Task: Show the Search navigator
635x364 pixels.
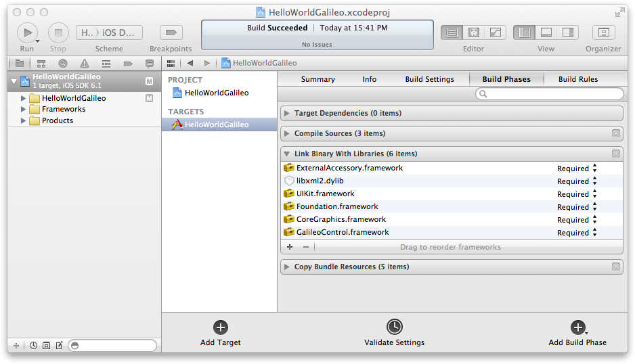Action: [x=63, y=64]
